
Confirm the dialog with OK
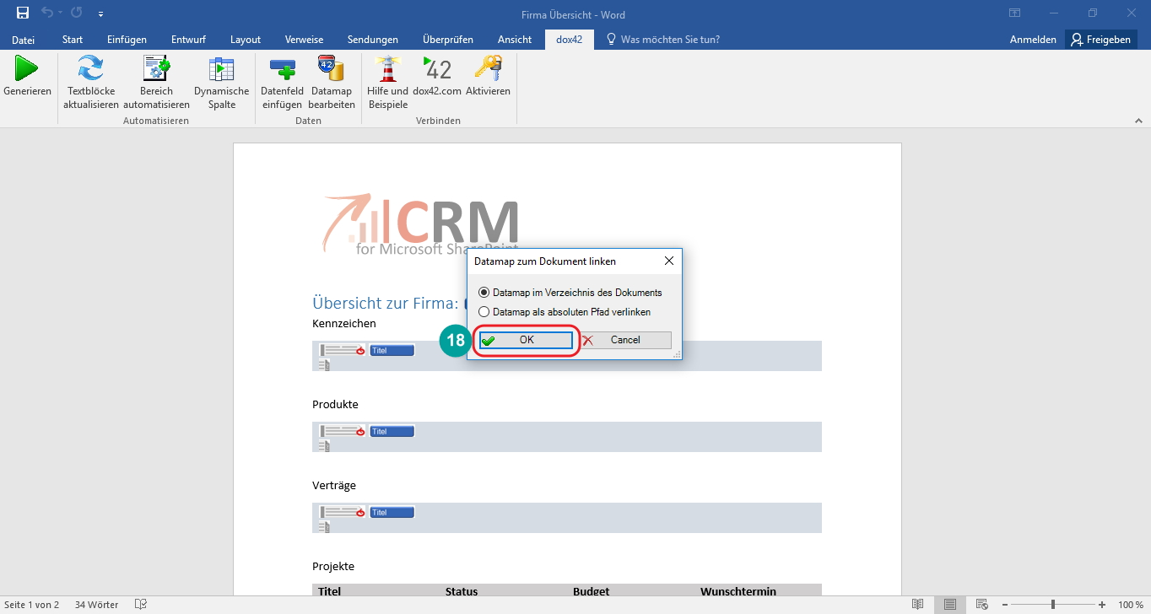click(x=526, y=340)
